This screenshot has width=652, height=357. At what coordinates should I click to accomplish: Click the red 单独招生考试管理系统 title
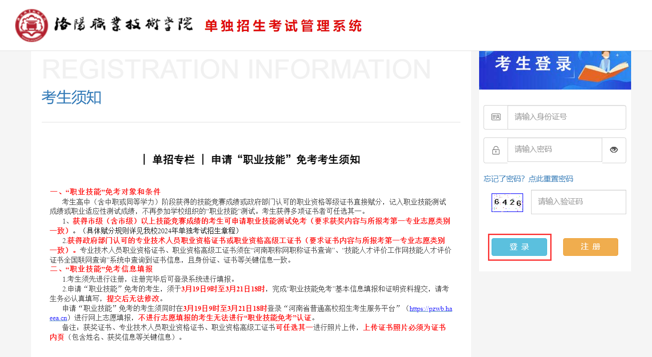pos(283,26)
